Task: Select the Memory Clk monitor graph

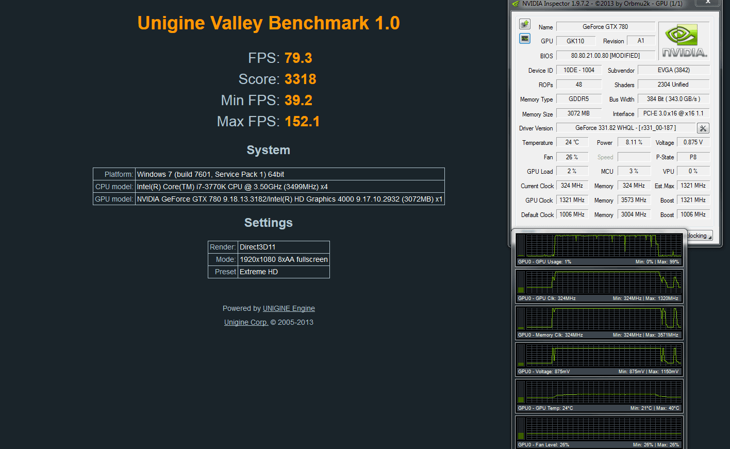Action: (599, 322)
